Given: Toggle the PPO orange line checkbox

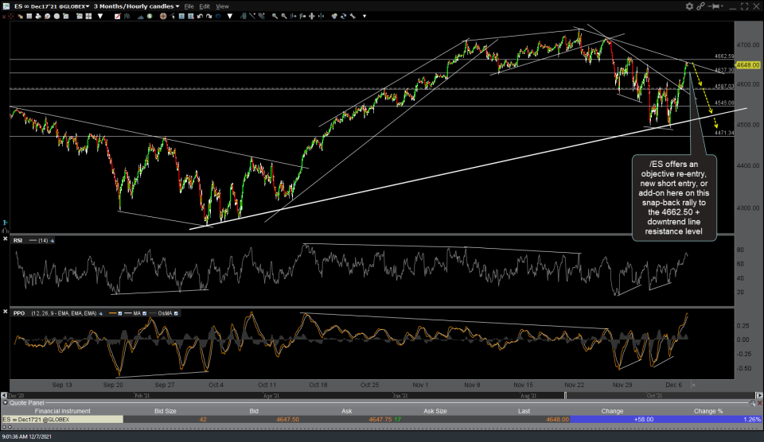Looking at the screenshot, I should 120,313.
